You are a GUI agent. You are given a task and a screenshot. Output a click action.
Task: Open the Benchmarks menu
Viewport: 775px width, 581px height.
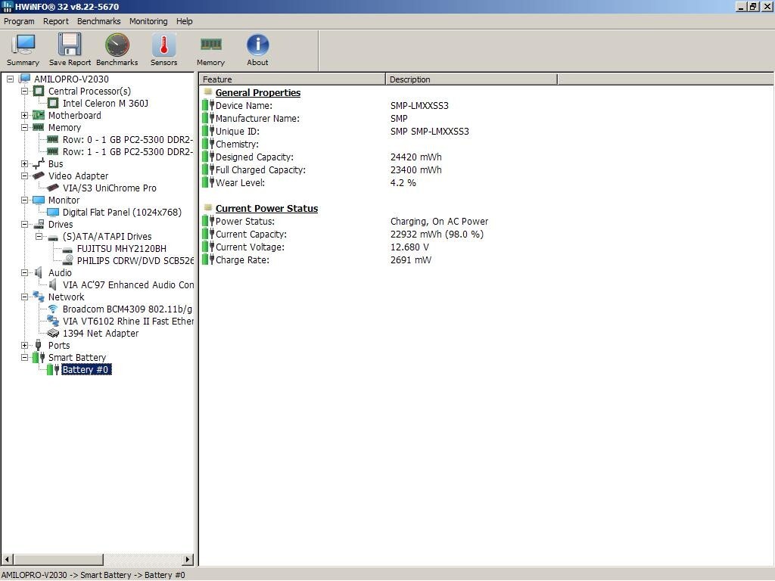(x=99, y=21)
